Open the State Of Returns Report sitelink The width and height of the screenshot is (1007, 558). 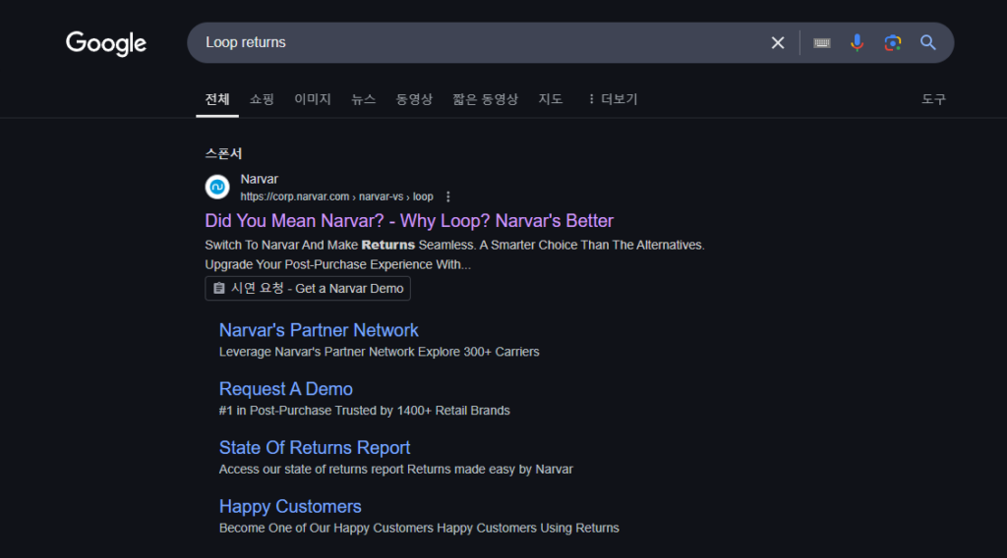[x=315, y=448]
